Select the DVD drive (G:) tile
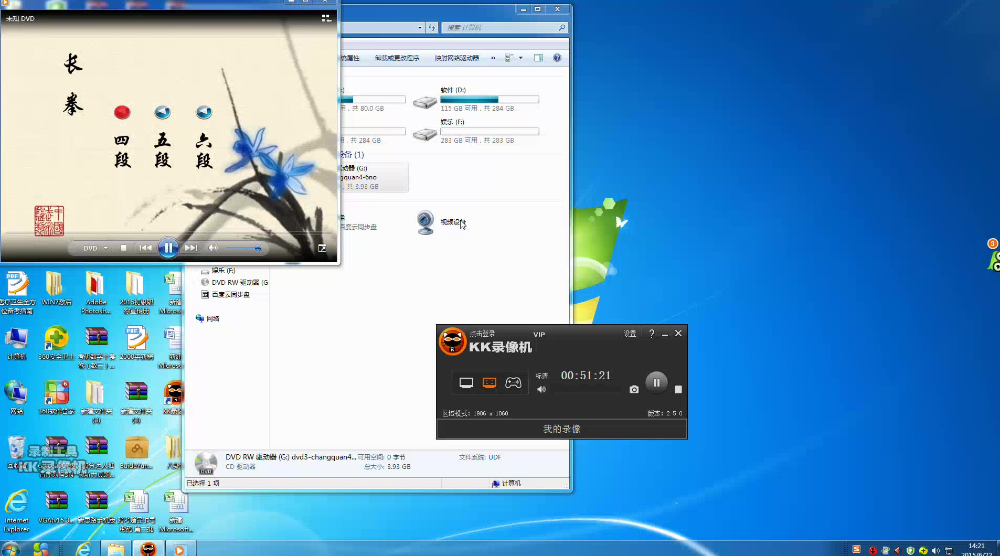This screenshot has width=1000, height=556. (x=374, y=177)
